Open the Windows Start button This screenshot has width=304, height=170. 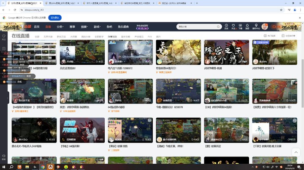click(4, 167)
